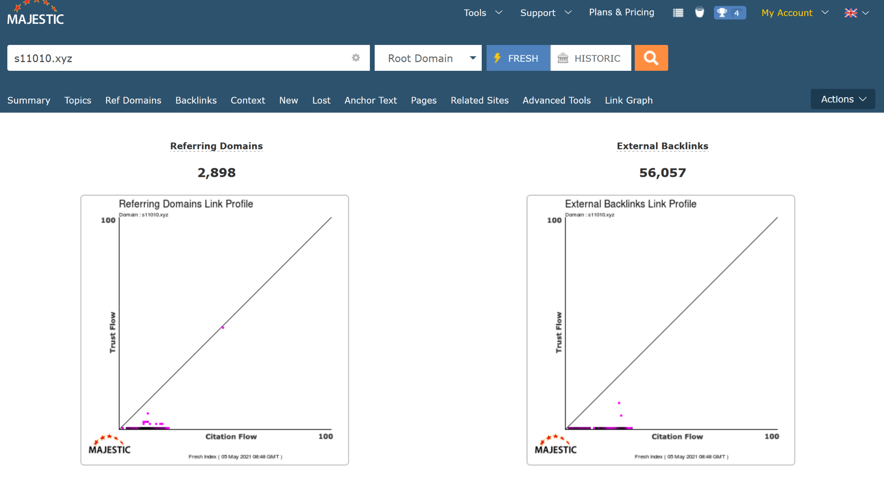Click the orange search magnifier button
Viewport: 884px width, 477px height.
[x=651, y=58]
